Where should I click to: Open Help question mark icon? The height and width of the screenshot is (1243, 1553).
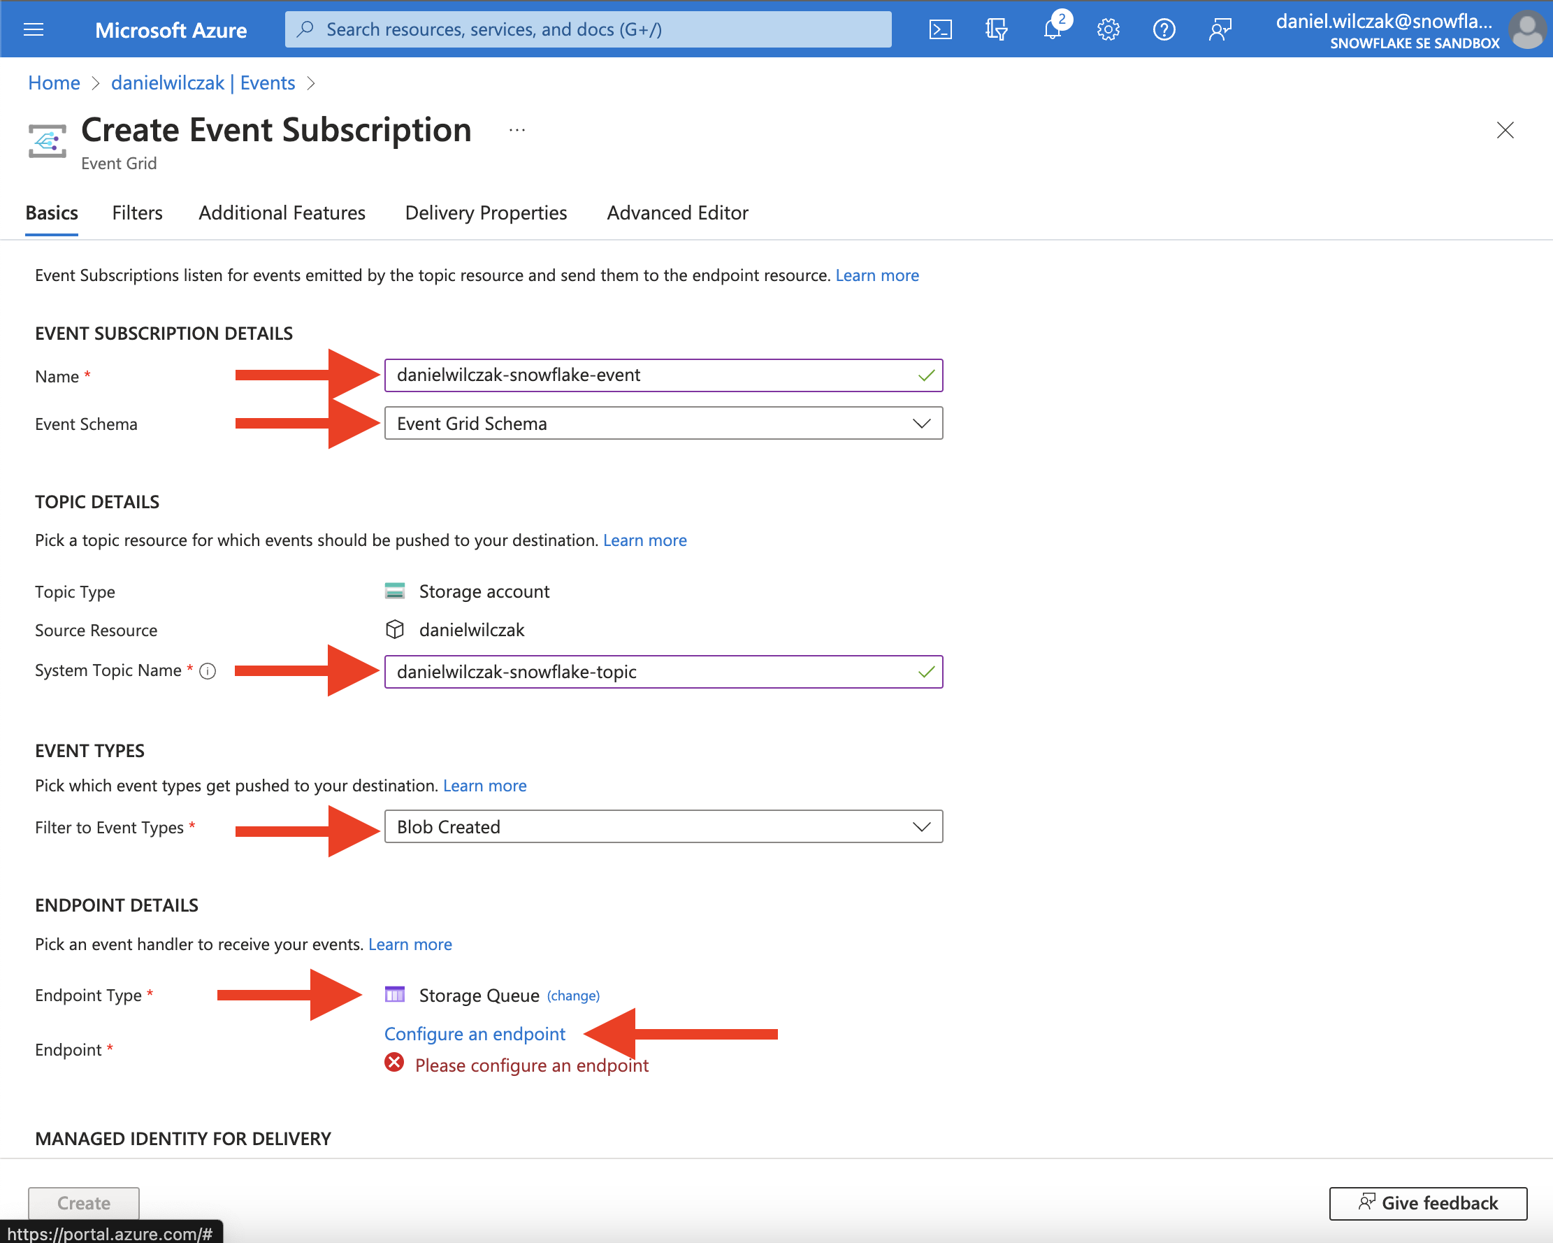click(x=1164, y=29)
